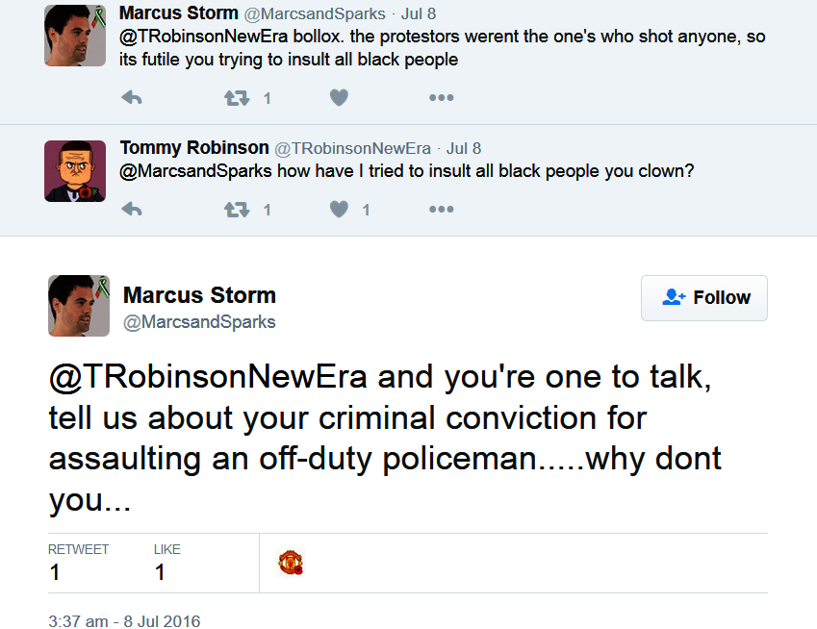The image size is (817, 629).
Task: Like Tommy Robinson's tweet
Action: pos(339,210)
